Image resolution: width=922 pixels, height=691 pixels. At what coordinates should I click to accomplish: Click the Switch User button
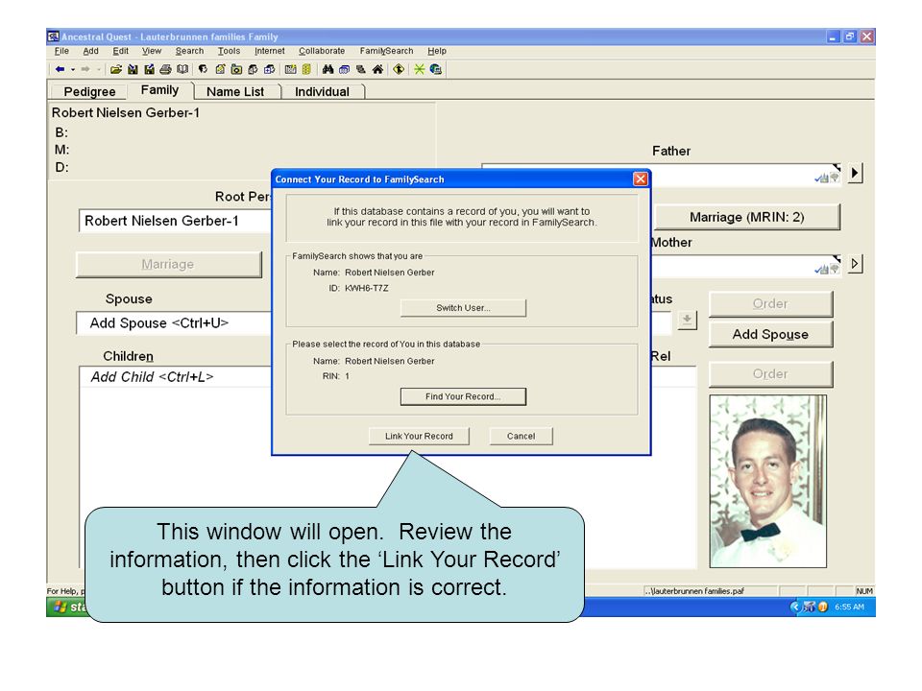463,308
